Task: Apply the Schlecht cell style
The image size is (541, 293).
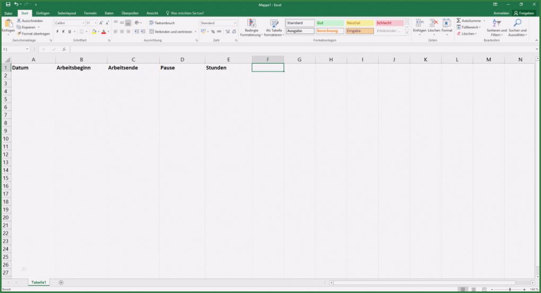Action: [389, 23]
